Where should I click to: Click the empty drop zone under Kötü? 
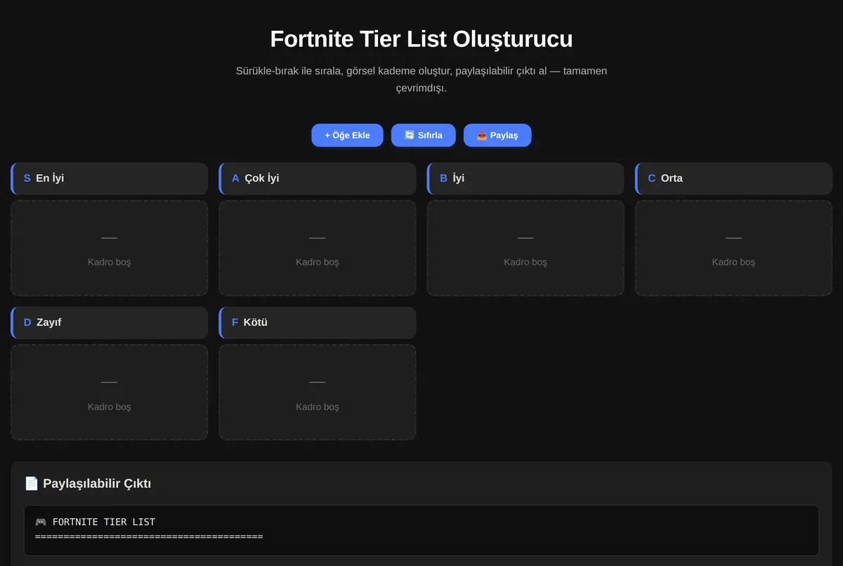(318, 393)
